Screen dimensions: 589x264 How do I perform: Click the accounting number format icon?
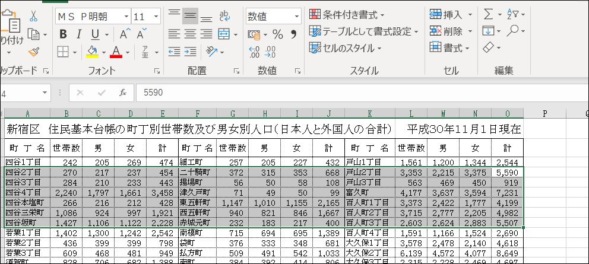click(x=254, y=34)
